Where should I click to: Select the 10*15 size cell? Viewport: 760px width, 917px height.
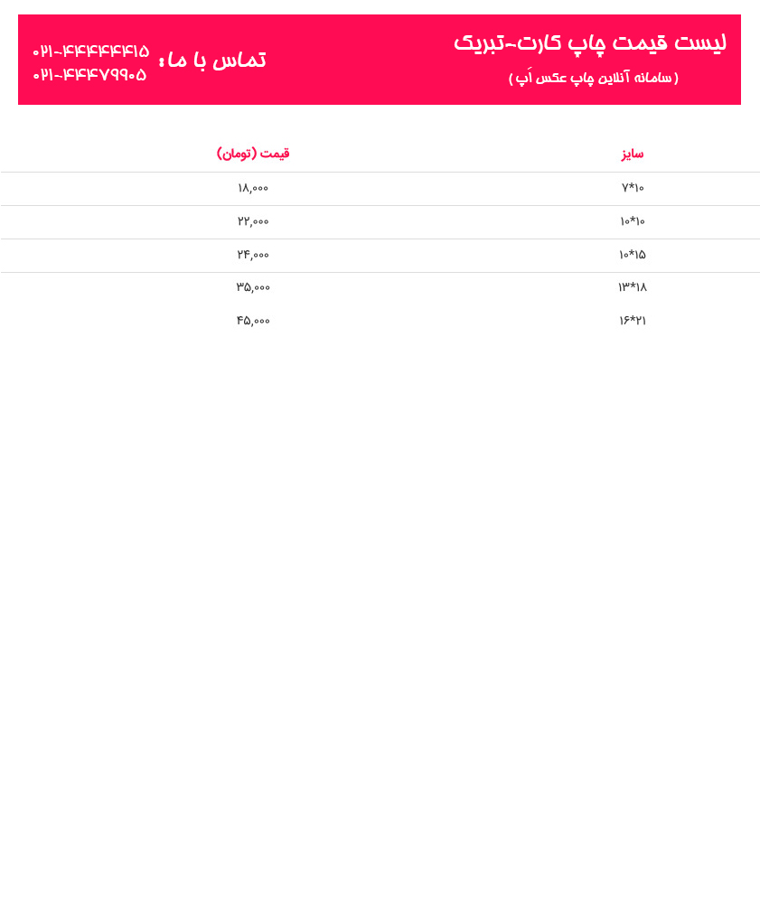click(x=633, y=255)
